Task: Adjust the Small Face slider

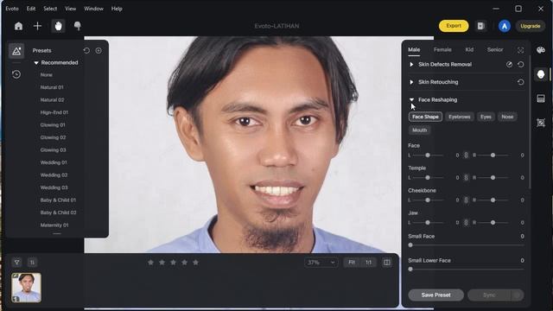Action: (467, 245)
